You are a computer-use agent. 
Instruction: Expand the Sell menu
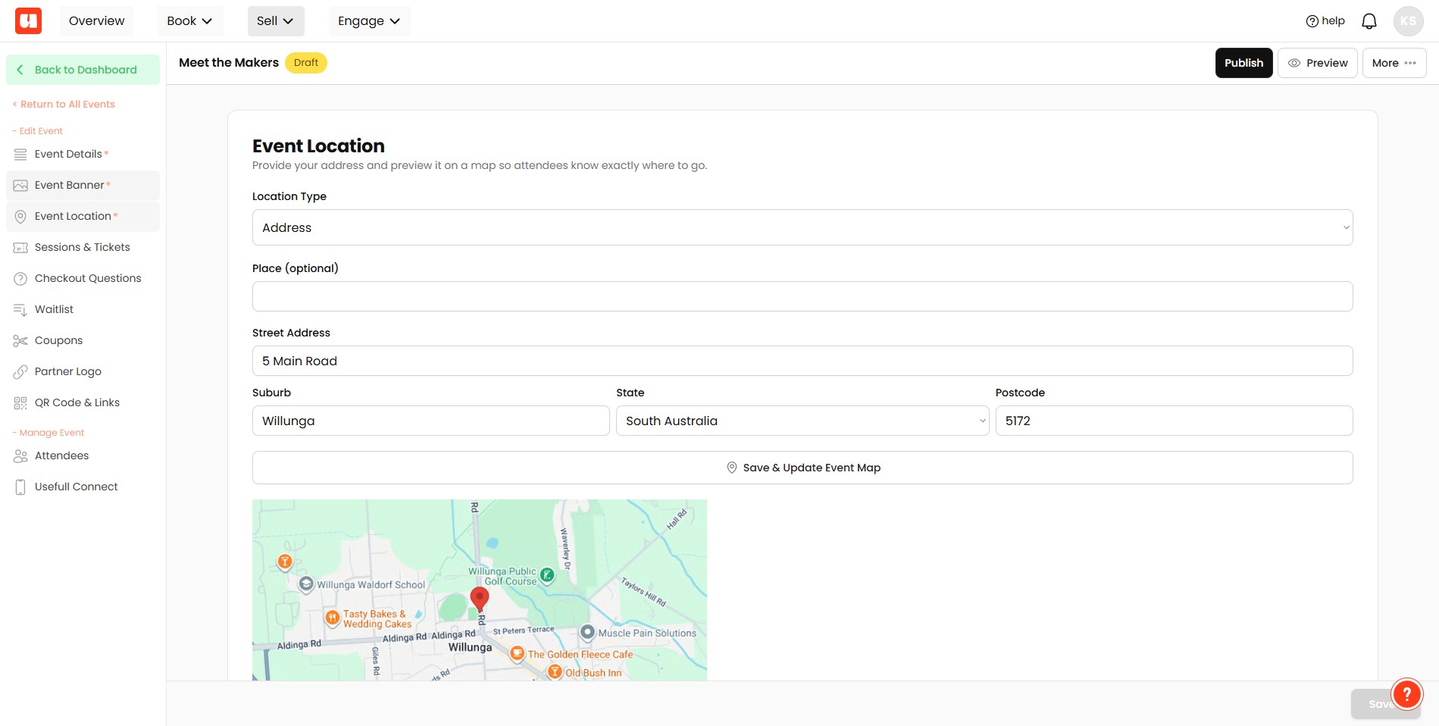[x=276, y=21]
